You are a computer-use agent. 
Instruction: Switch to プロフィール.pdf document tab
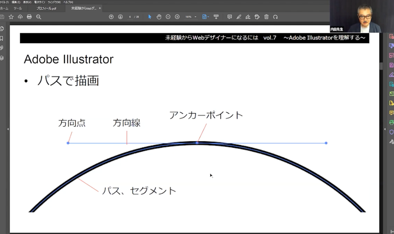tap(46, 8)
